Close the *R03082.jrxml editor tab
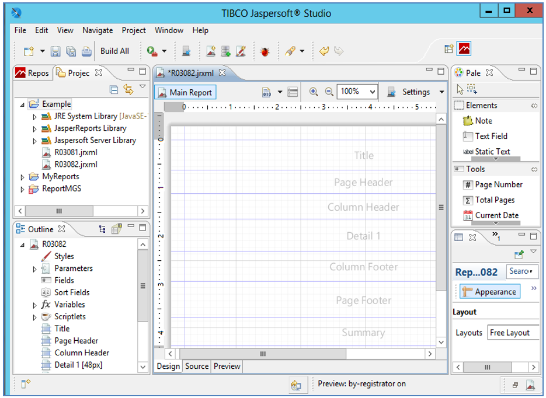This screenshot has height=398, width=546. (222, 73)
